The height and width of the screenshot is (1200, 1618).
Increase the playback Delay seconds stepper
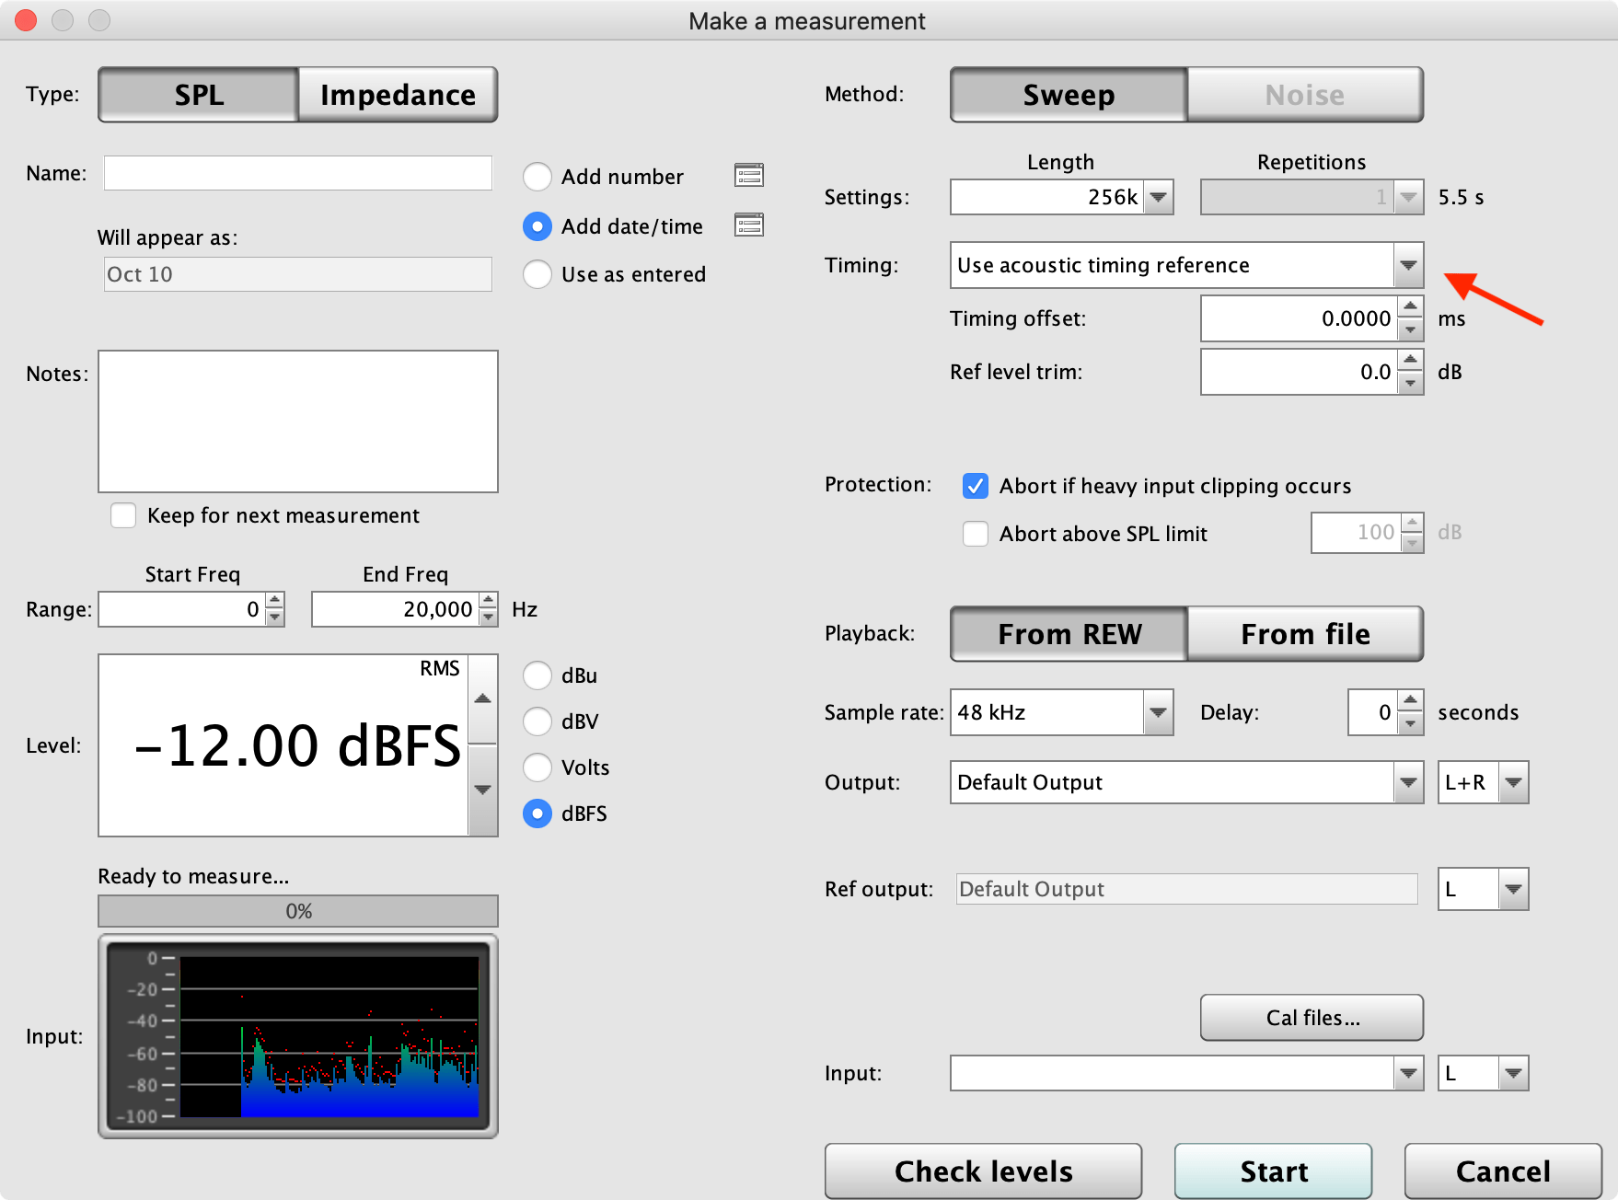click(1410, 701)
